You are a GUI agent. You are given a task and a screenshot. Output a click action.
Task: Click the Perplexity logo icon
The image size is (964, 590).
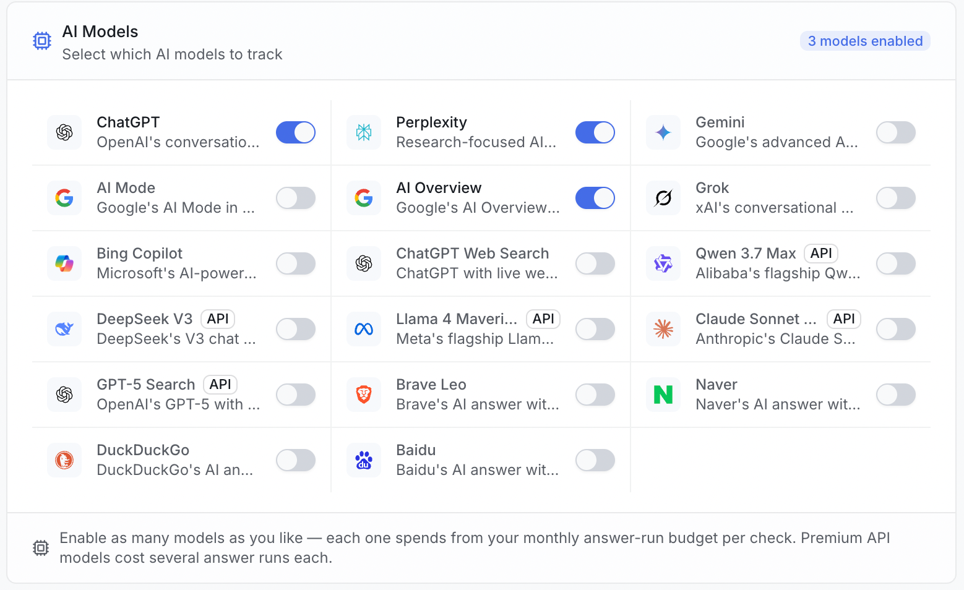364,132
